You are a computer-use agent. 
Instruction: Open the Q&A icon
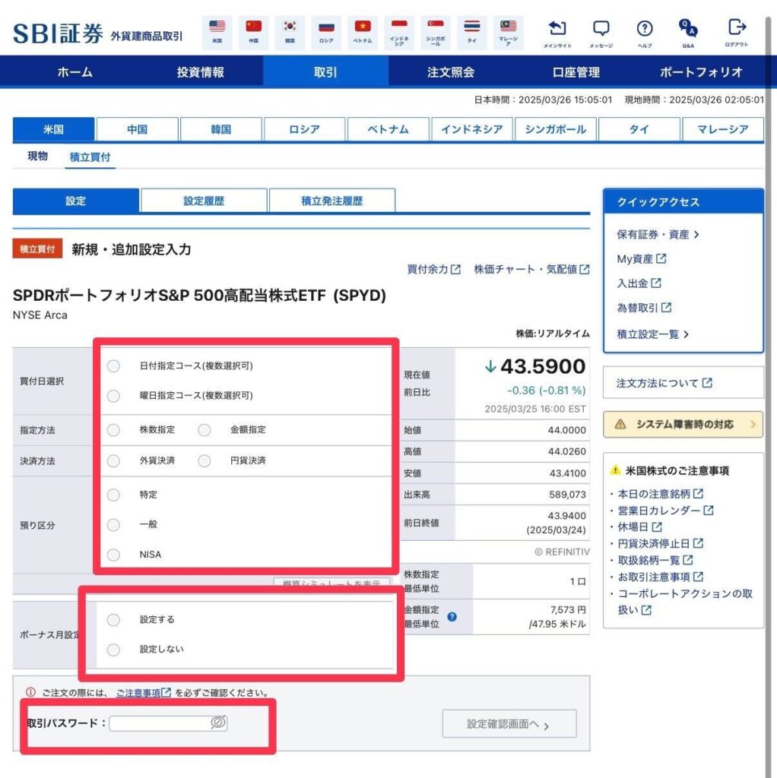coord(688,33)
